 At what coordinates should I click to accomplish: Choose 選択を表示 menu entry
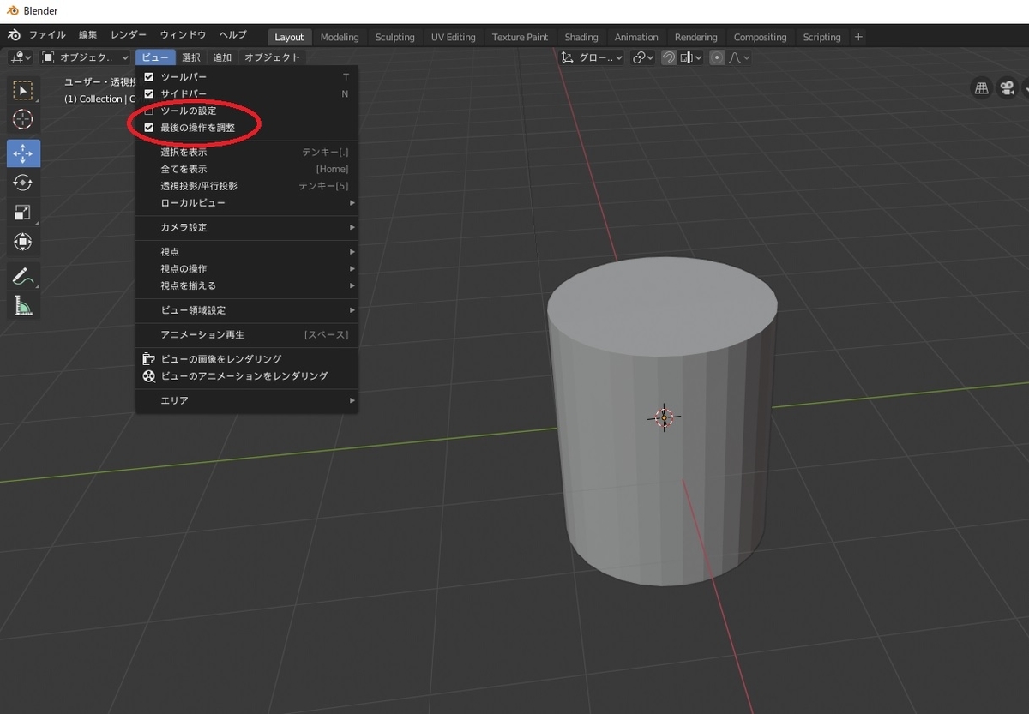point(247,153)
